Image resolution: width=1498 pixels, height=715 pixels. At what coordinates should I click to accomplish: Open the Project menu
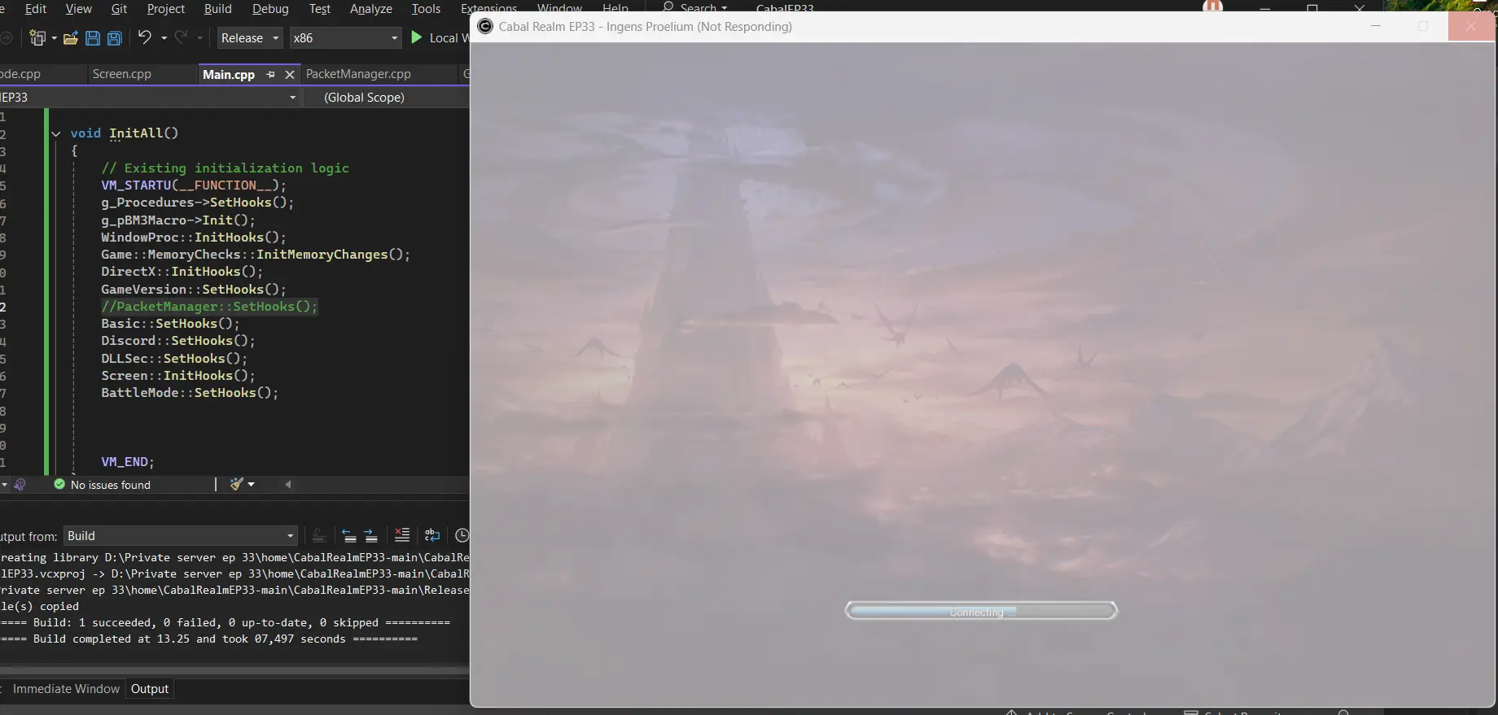pos(165,9)
